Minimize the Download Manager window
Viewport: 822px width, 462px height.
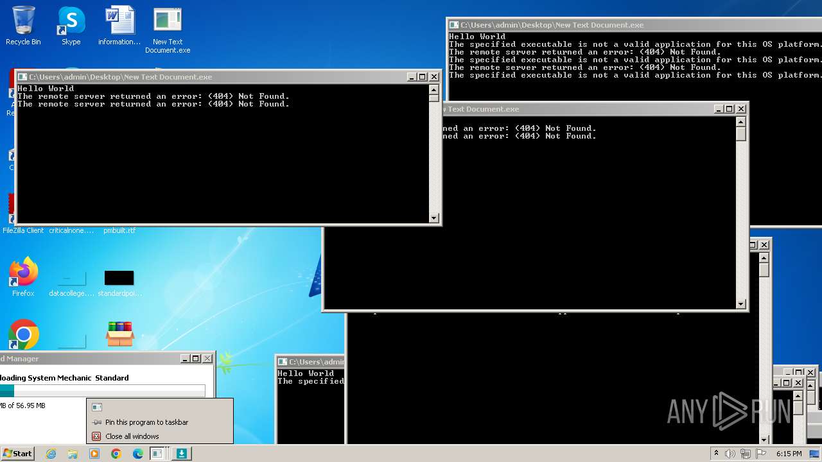point(184,359)
